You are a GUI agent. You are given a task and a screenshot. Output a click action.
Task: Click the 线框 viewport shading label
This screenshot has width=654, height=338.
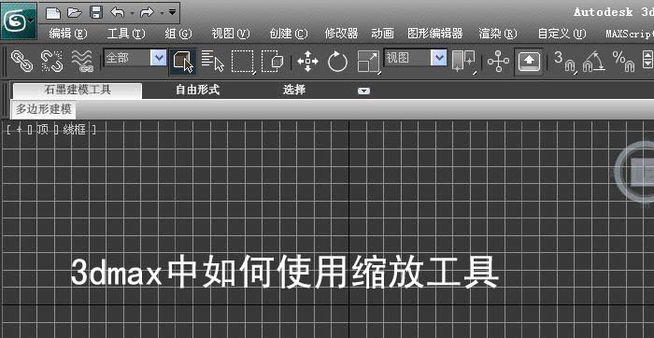coord(75,130)
